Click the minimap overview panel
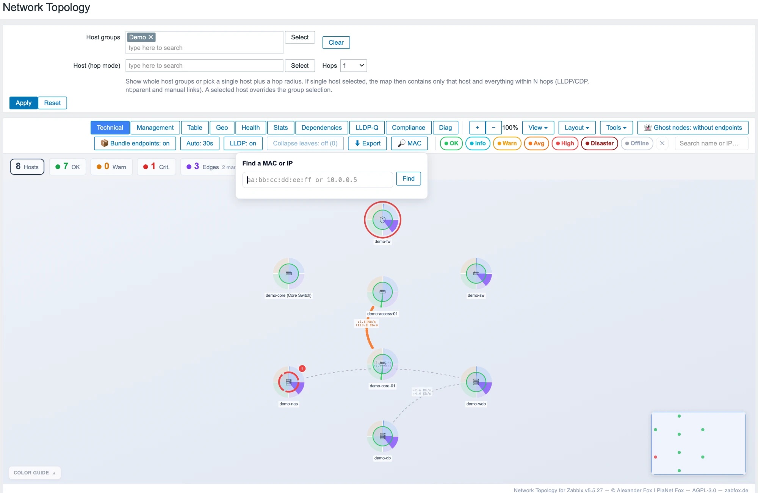 point(698,443)
